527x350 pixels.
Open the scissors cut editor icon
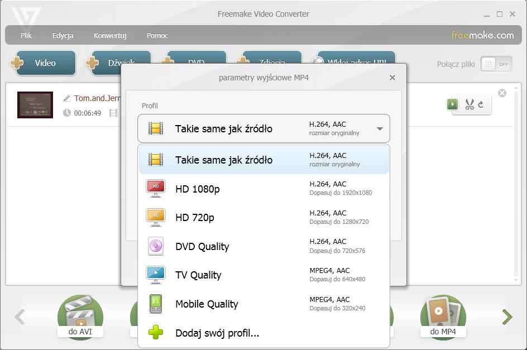(469, 104)
